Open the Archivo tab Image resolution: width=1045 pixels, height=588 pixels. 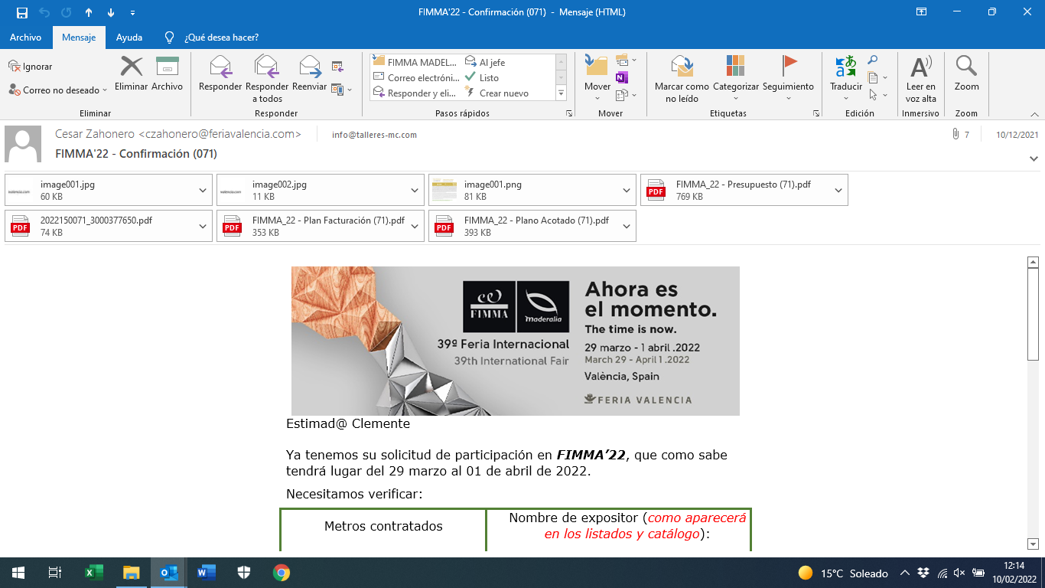click(25, 37)
